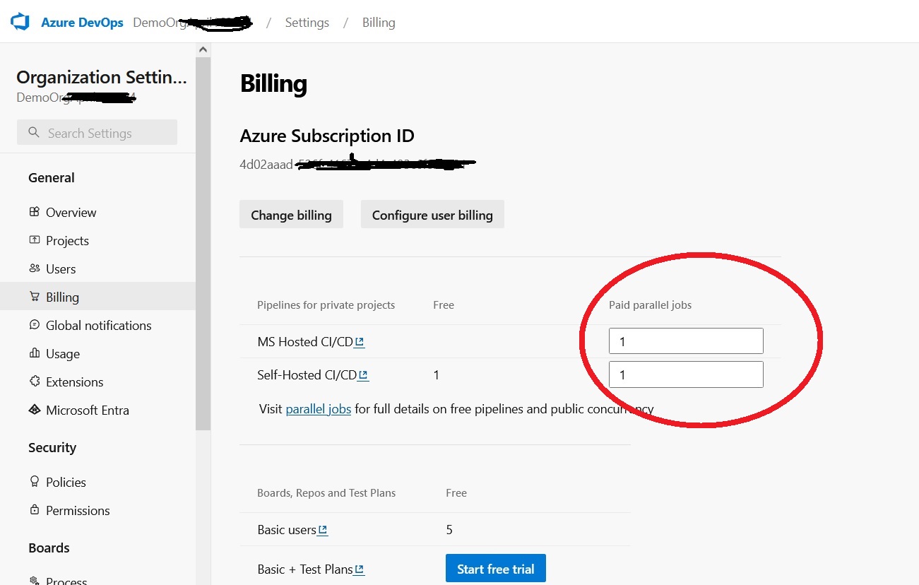Click the Billing breadcrumb

[x=379, y=23]
